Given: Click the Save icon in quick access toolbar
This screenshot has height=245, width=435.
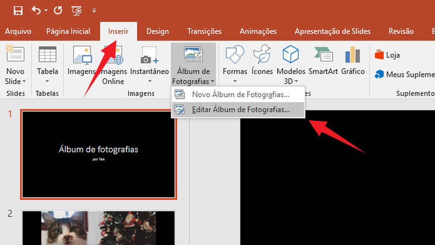Looking at the screenshot, I should 18,11.
